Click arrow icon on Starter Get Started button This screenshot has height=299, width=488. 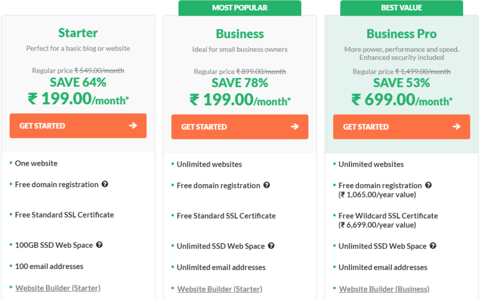133,126
